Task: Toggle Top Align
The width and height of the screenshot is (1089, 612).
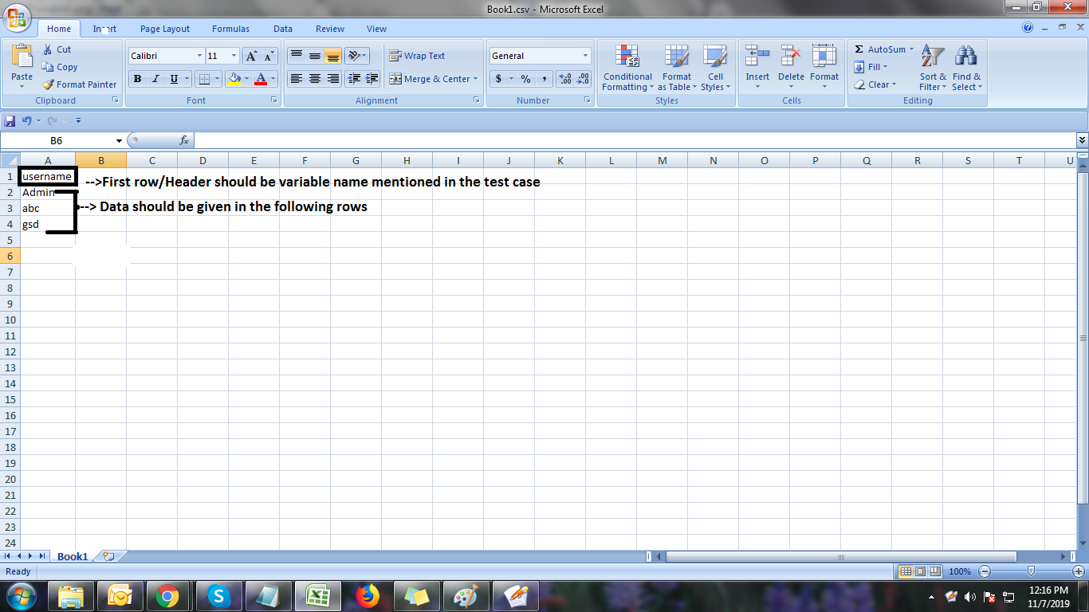Action: coord(296,56)
